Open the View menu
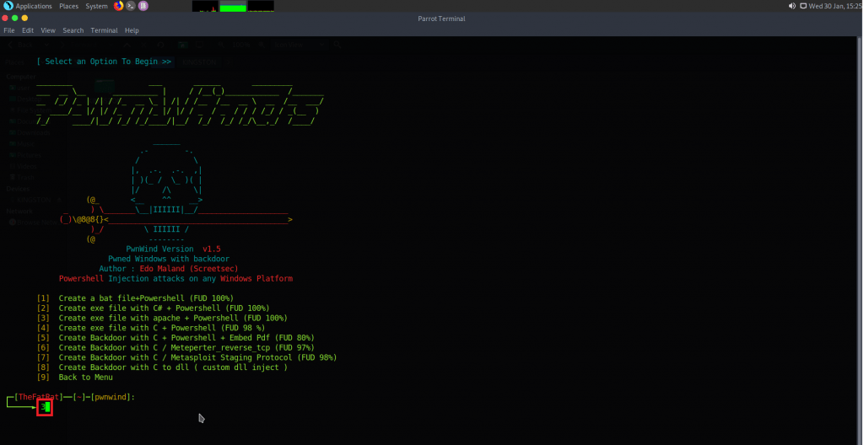 click(x=48, y=30)
